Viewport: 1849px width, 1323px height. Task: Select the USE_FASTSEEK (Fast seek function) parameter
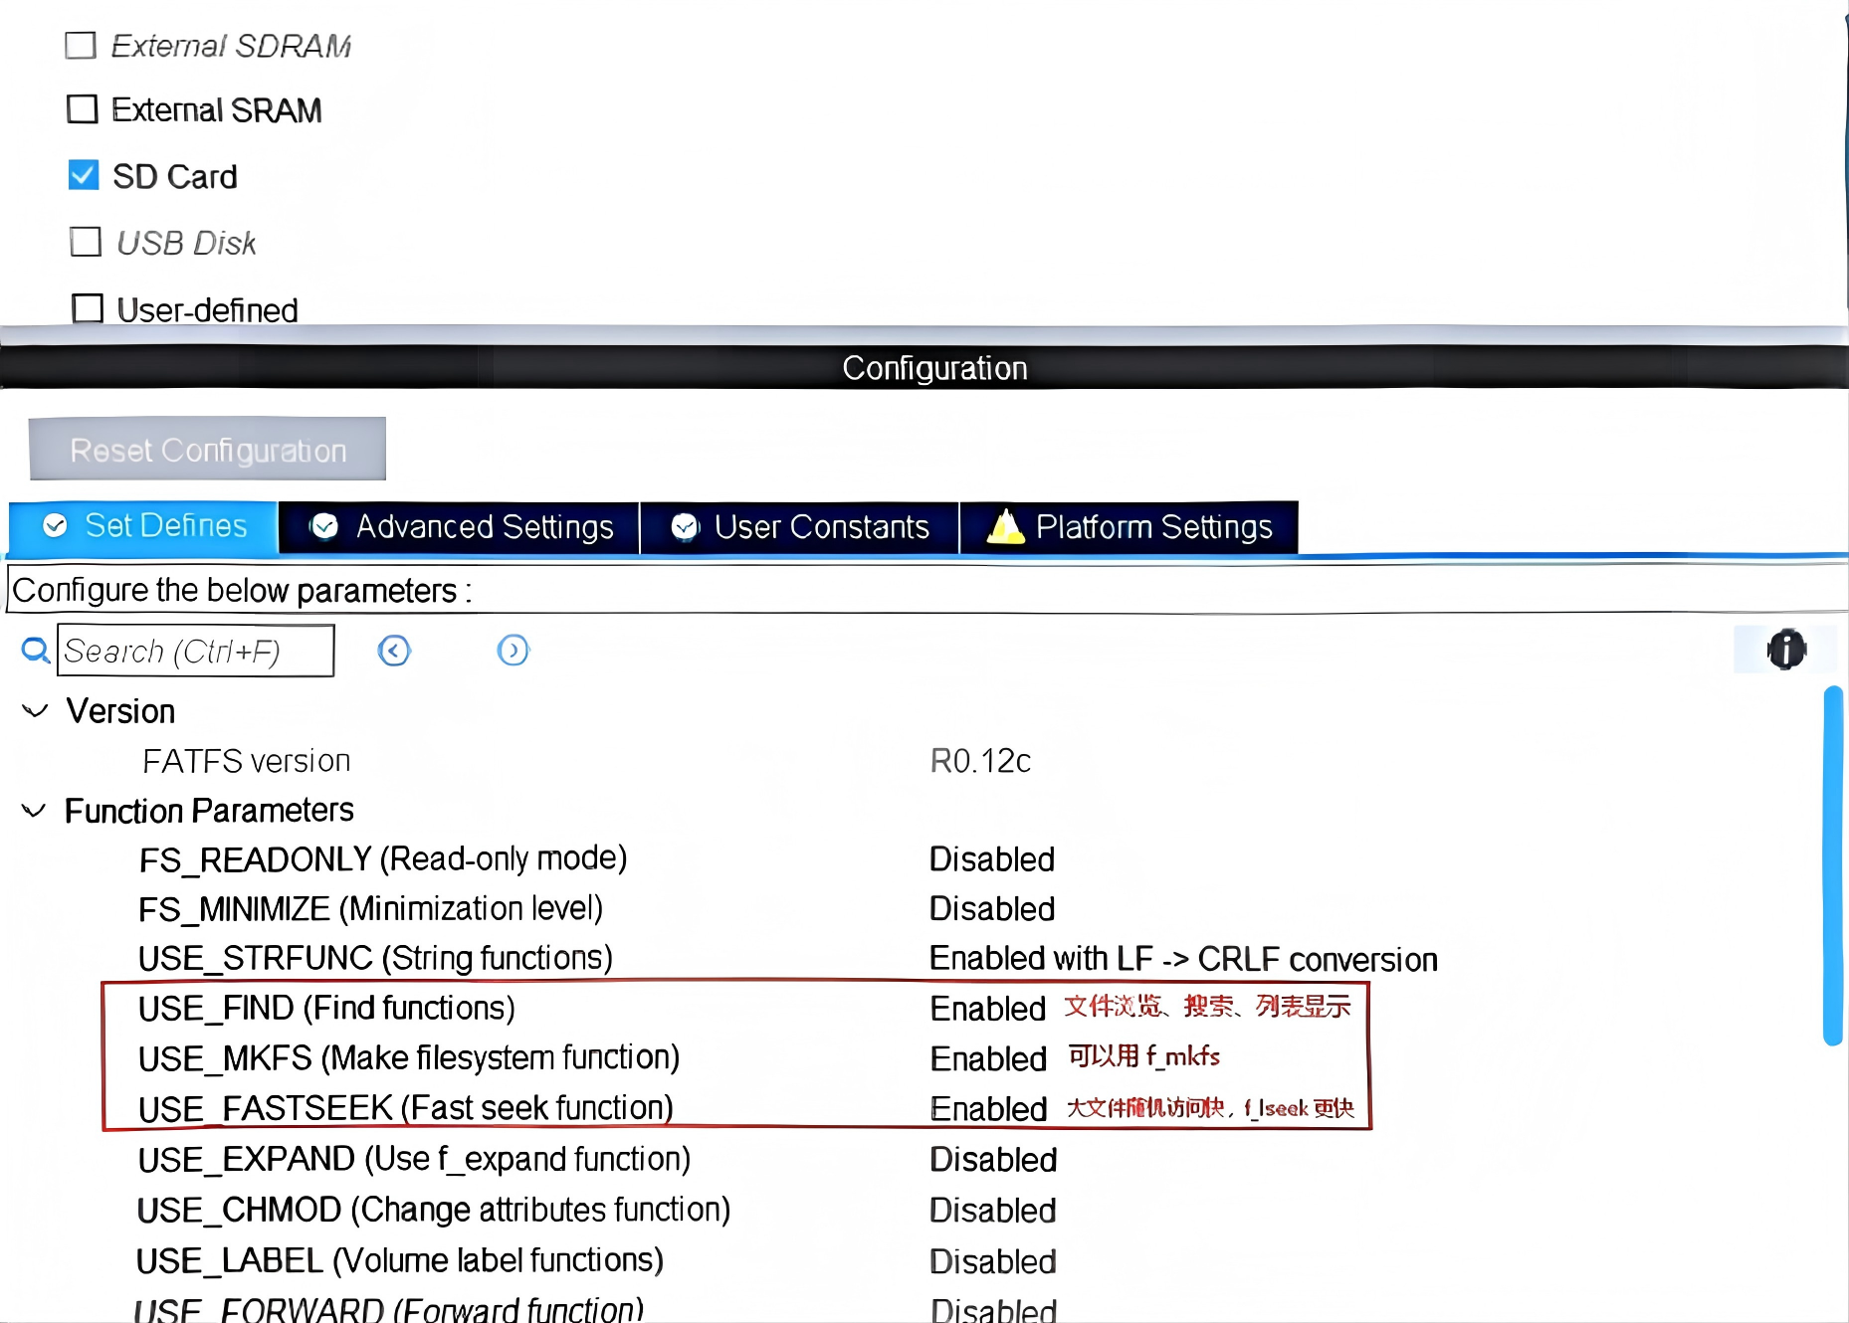406,1108
